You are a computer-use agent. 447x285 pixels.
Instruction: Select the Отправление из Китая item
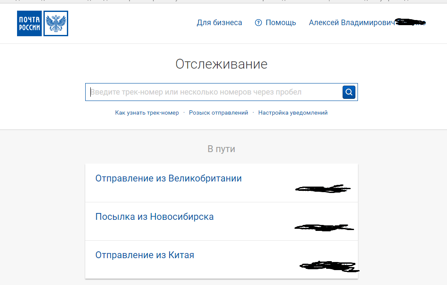coord(144,255)
